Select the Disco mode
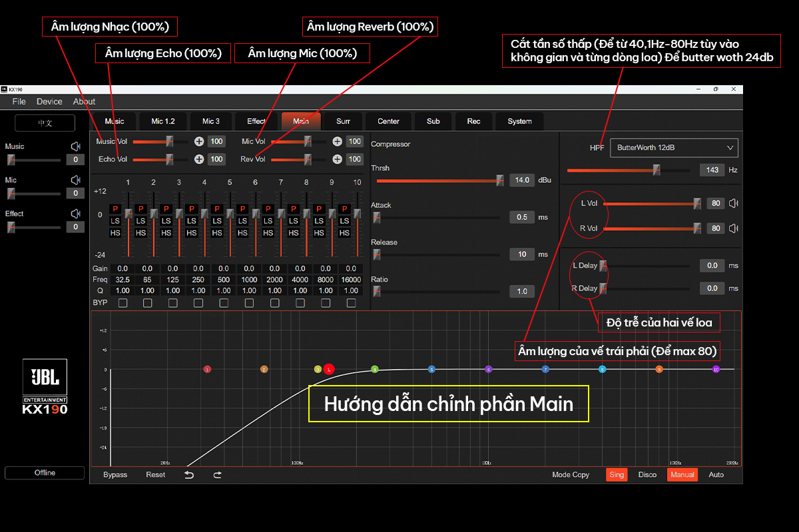This screenshot has height=532, width=799. pos(647,475)
